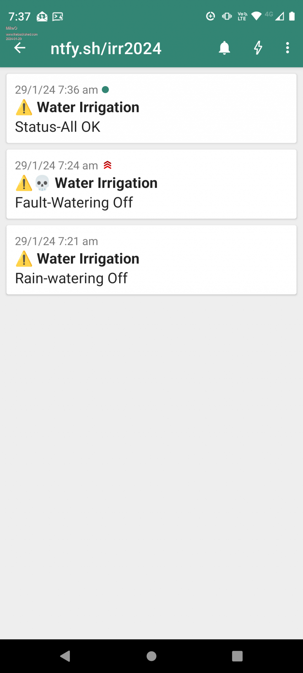Tap the 29/1/24 7:21 am timestamp
The height and width of the screenshot is (673, 303).
[57, 241]
